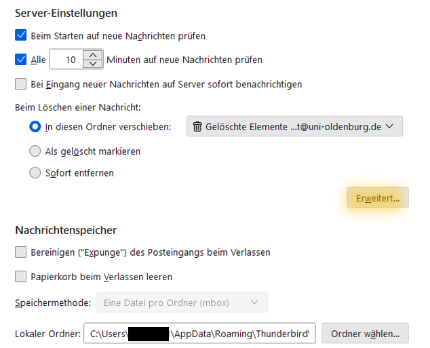Click into the minutes number field

click(66, 60)
